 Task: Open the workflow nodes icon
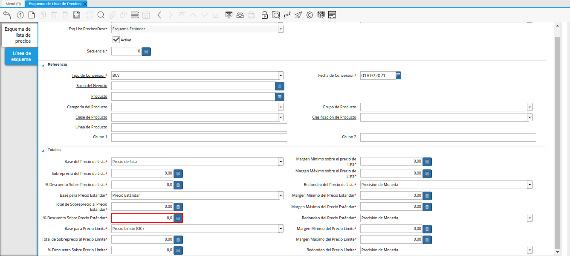pos(287,15)
